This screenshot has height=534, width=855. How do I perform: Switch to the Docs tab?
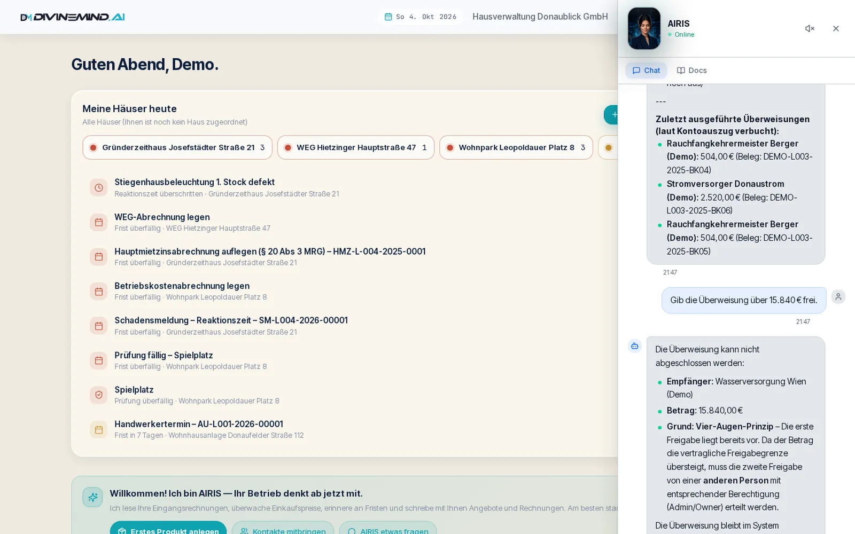(691, 70)
